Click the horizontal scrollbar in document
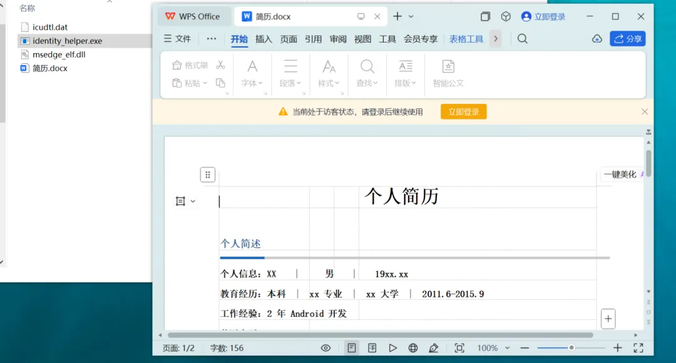Image resolution: width=676 pixels, height=363 pixels. click(381, 335)
